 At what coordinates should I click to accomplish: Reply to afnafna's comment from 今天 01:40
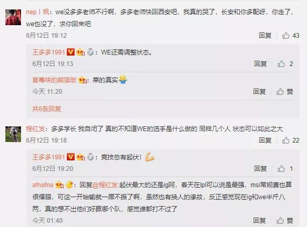click(259, 221)
